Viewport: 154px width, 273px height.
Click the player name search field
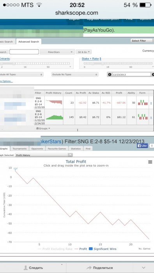tap(24, 52)
